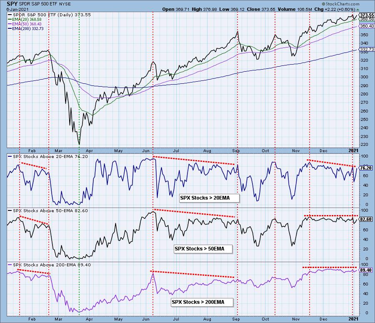Click the 332.73 price tag on price axis

pyautogui.click(x=367, y=49)
